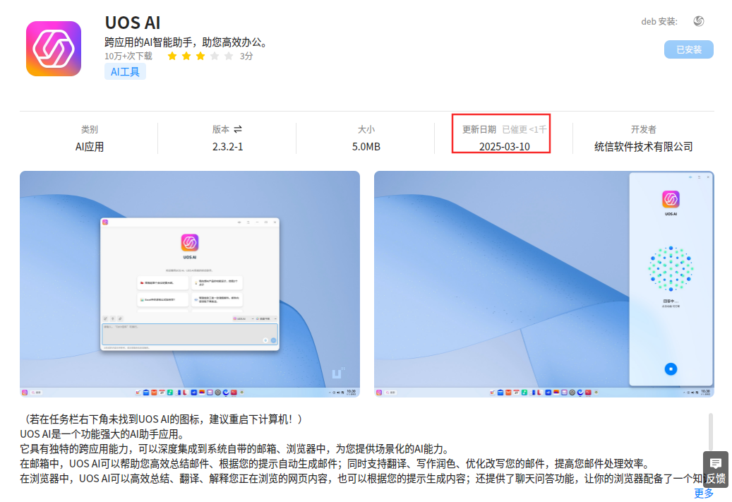
Task: Click the version number 2.3.2-1
Action: pos(228,147)
